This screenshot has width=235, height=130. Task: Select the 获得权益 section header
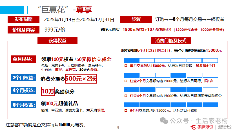click(57, 41)
